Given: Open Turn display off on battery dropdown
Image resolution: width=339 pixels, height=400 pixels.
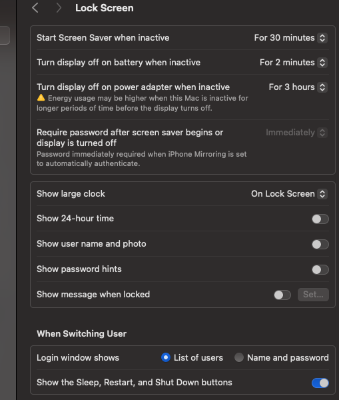Looking at the screenshot, I should pos(293,63).
